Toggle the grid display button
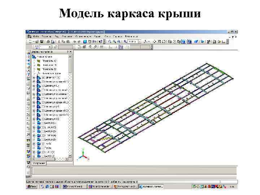The height and width of the screenshot is (195, 260). pyautogui.click(x=101, y=47)
